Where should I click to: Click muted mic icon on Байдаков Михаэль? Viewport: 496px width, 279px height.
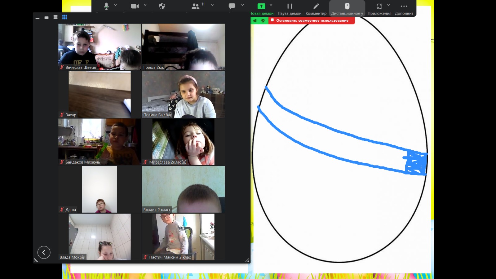[62, 162]
